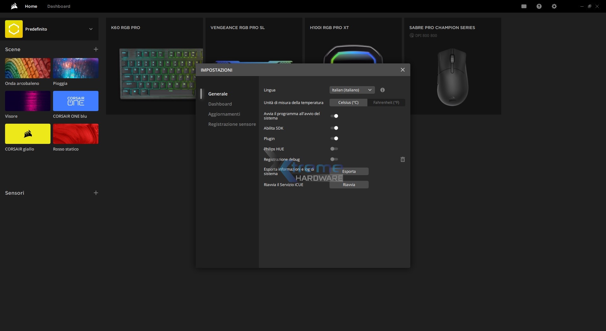This screenshot has width=606, height=331.
Task: Switch to the Dashboard tab in top bar
Action: [x=59, y=6]
